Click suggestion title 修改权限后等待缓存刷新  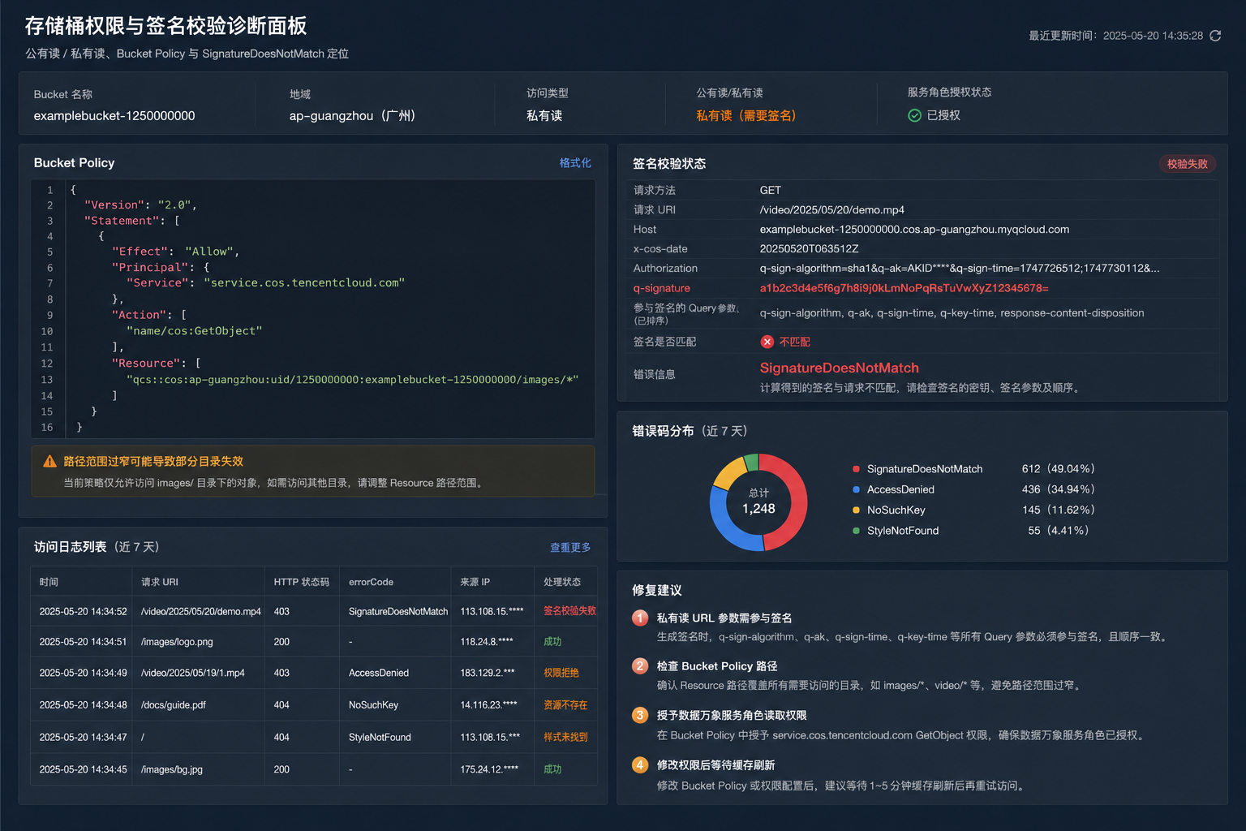coord(715,765)
